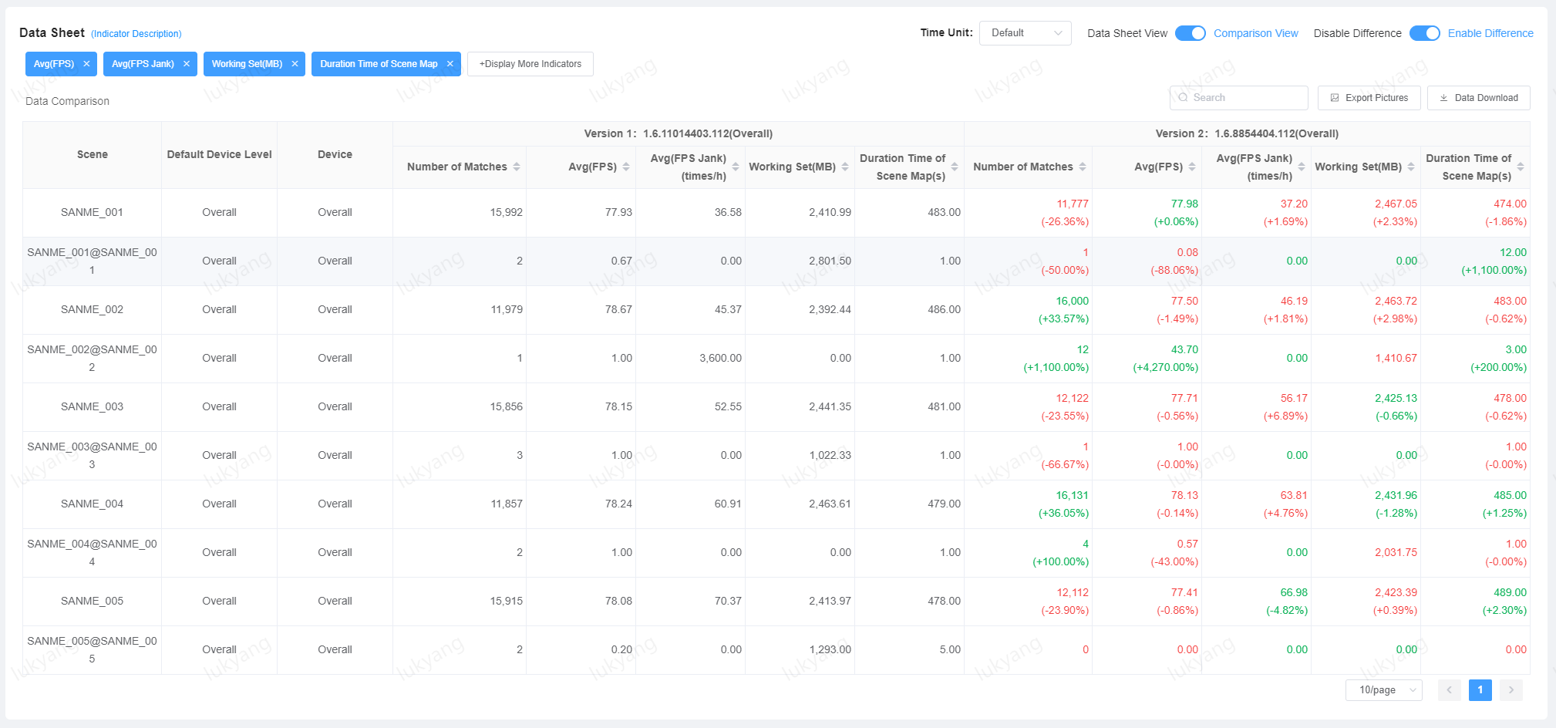Sort Version 2 Avg(FPS Jank) column
Screen dimensions: 1556x728
point(1302,167)
